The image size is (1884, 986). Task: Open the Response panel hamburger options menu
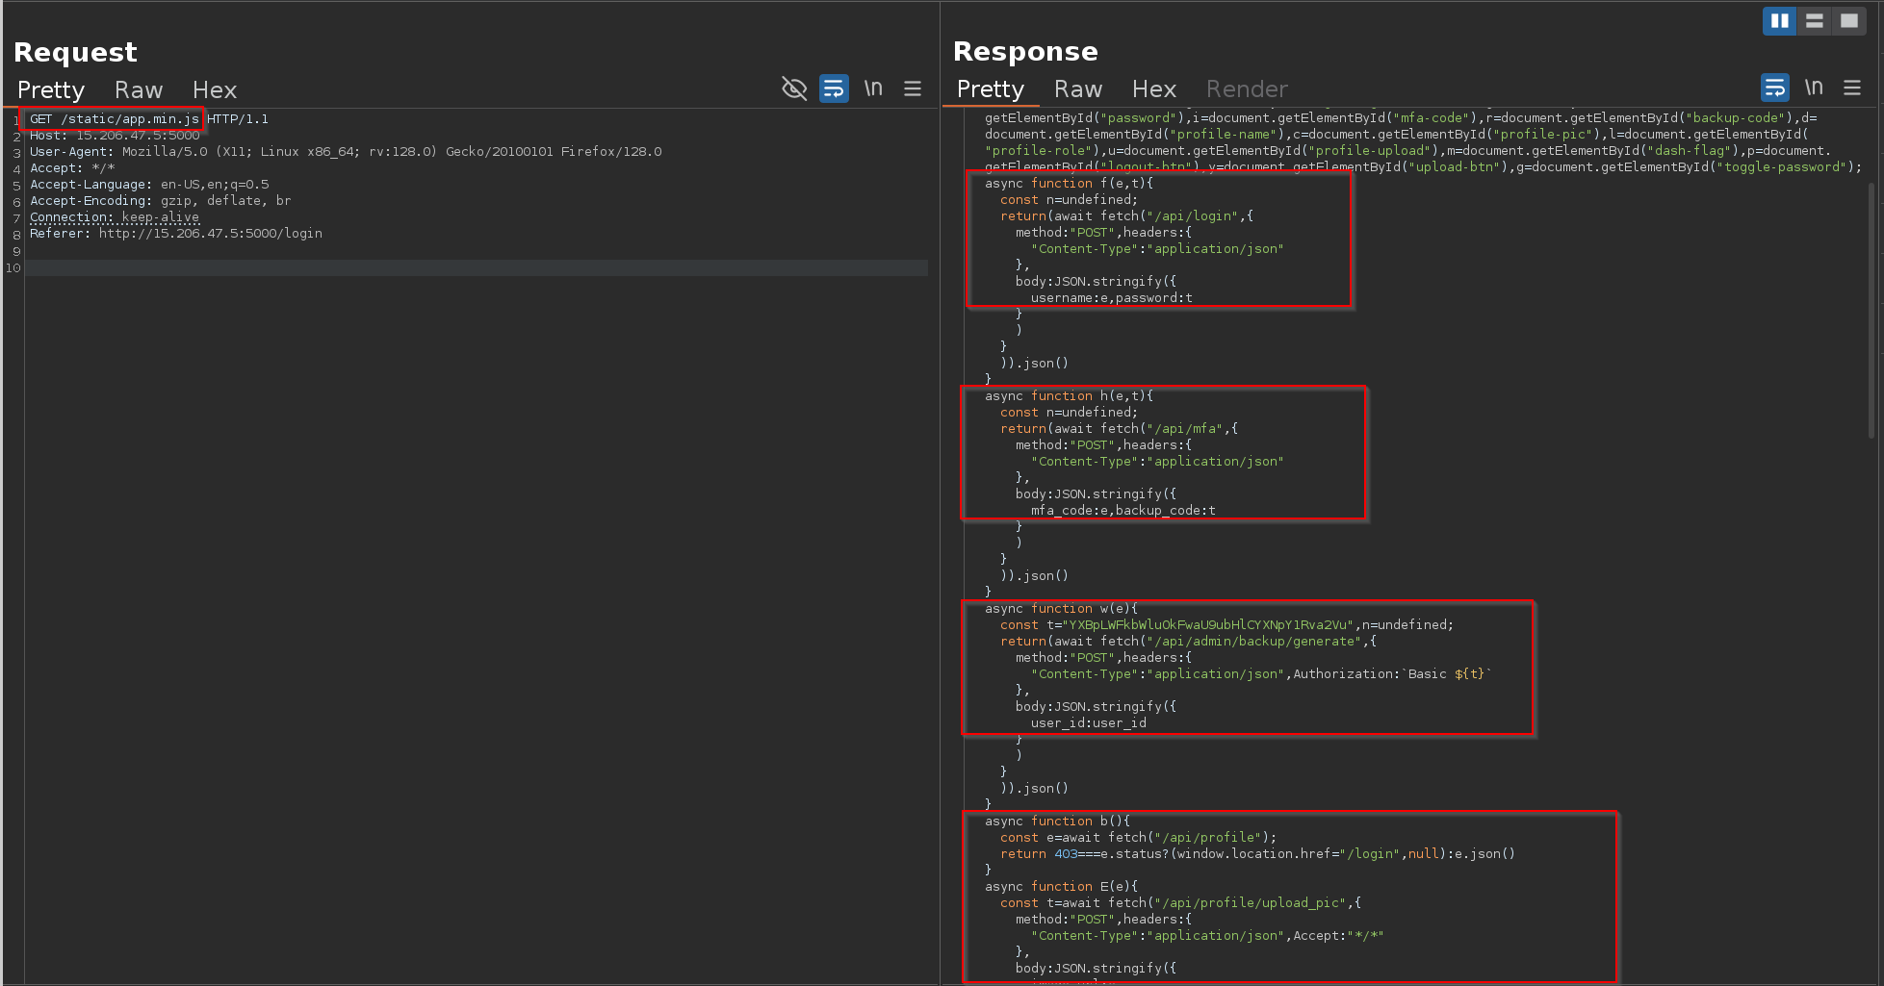click(1852, 88)
